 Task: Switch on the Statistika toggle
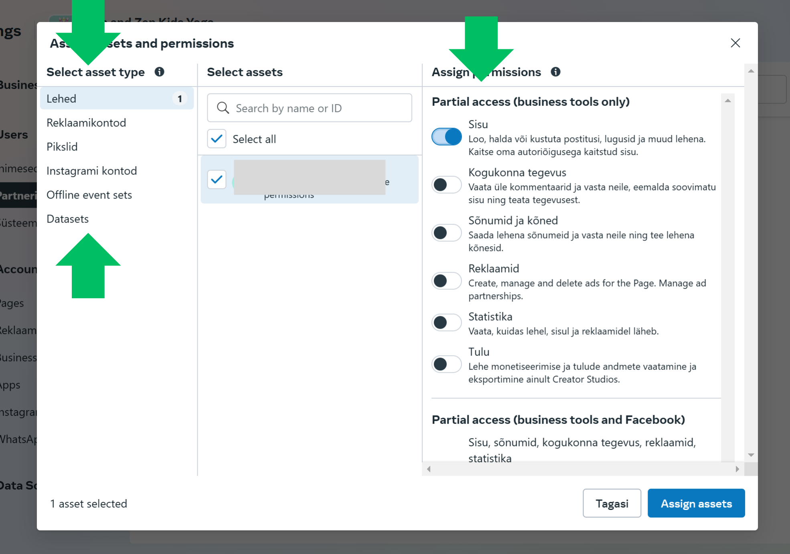[446, 323]
